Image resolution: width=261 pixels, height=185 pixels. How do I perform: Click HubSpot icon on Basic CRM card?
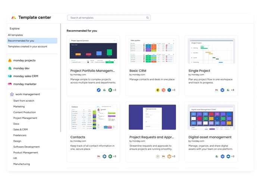point(163,90)
